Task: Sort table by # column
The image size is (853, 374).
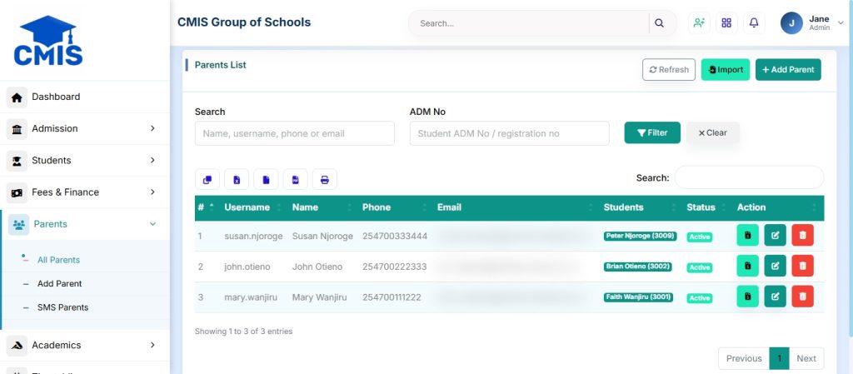Action: 207,207
